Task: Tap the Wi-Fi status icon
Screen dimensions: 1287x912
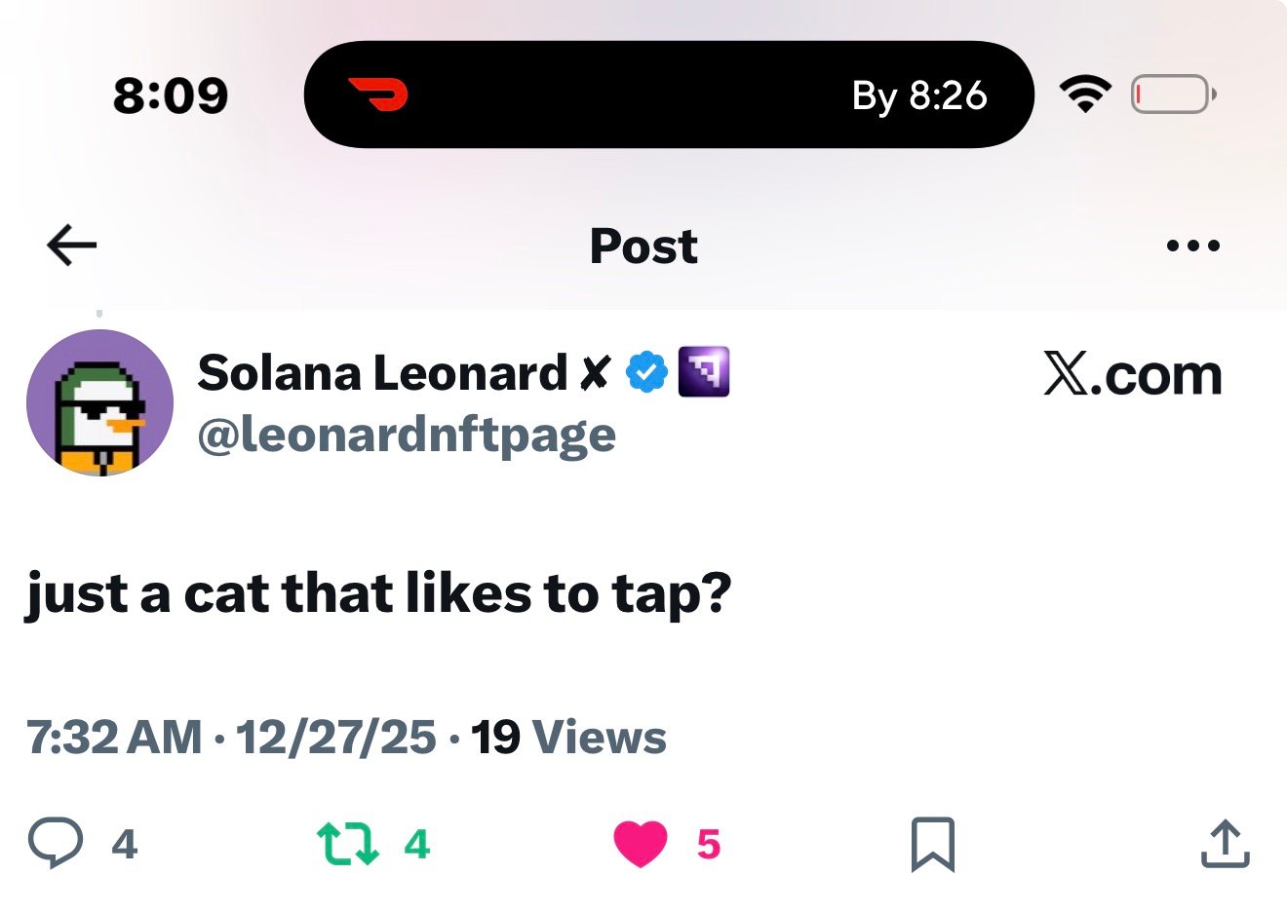Action: [1085, 95]
